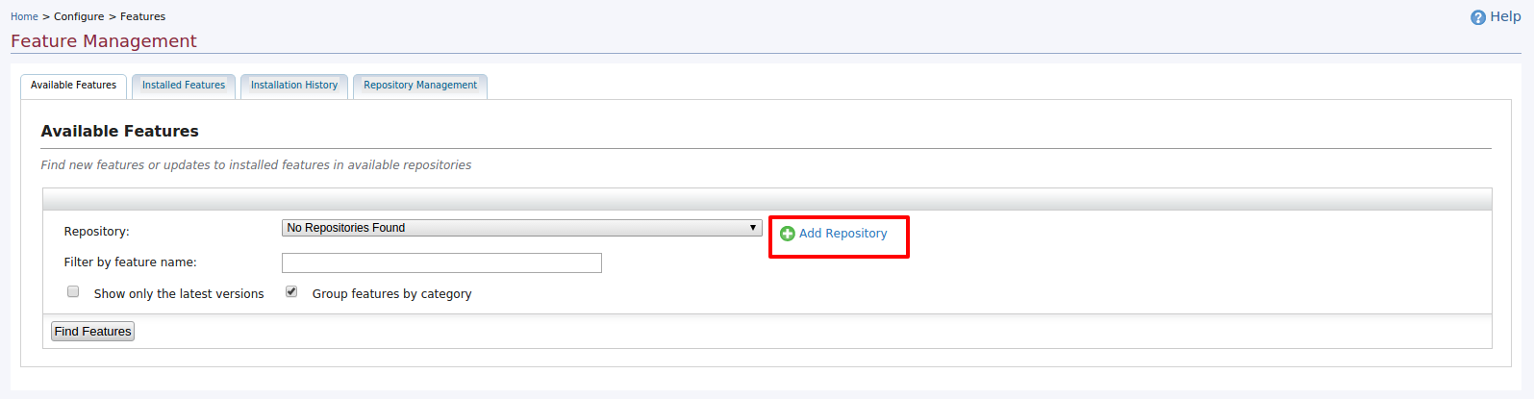Open the Installation History tab

click(x=294, y=86)
